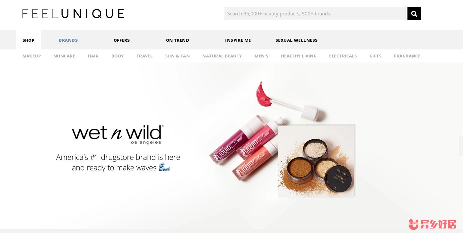This screenshot has width=463, height=233.
Task: Open the Feelunique logo home link
Action: (x=73, y=13)
